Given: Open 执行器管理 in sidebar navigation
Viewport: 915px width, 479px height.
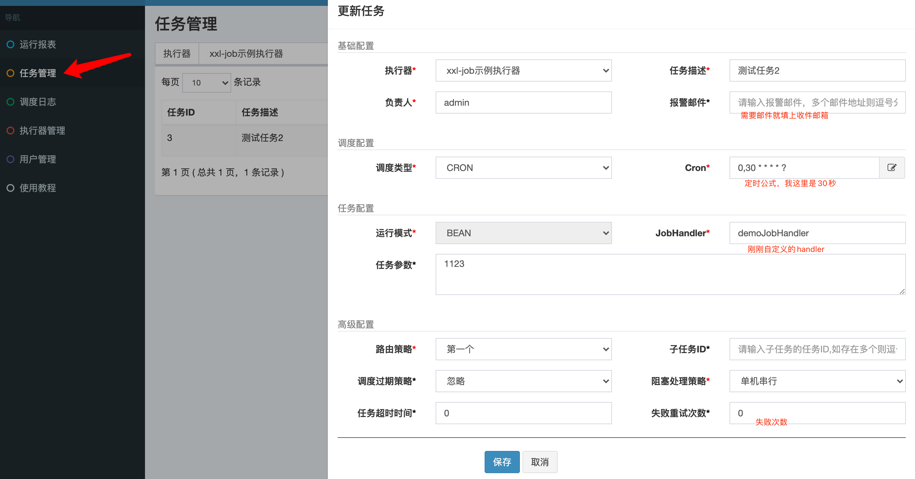Looking at the screenshot, I should click(72, 131).
